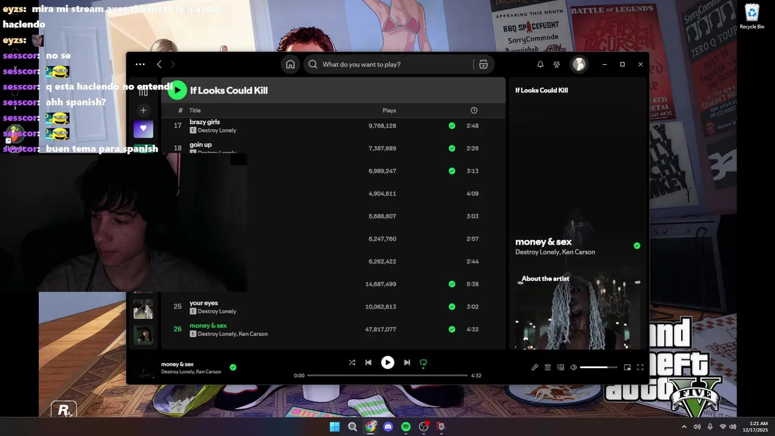This screenshot has width=775, height=436.
Task: Expand hidden system tray icons chevron
Action: click(684, 427)
